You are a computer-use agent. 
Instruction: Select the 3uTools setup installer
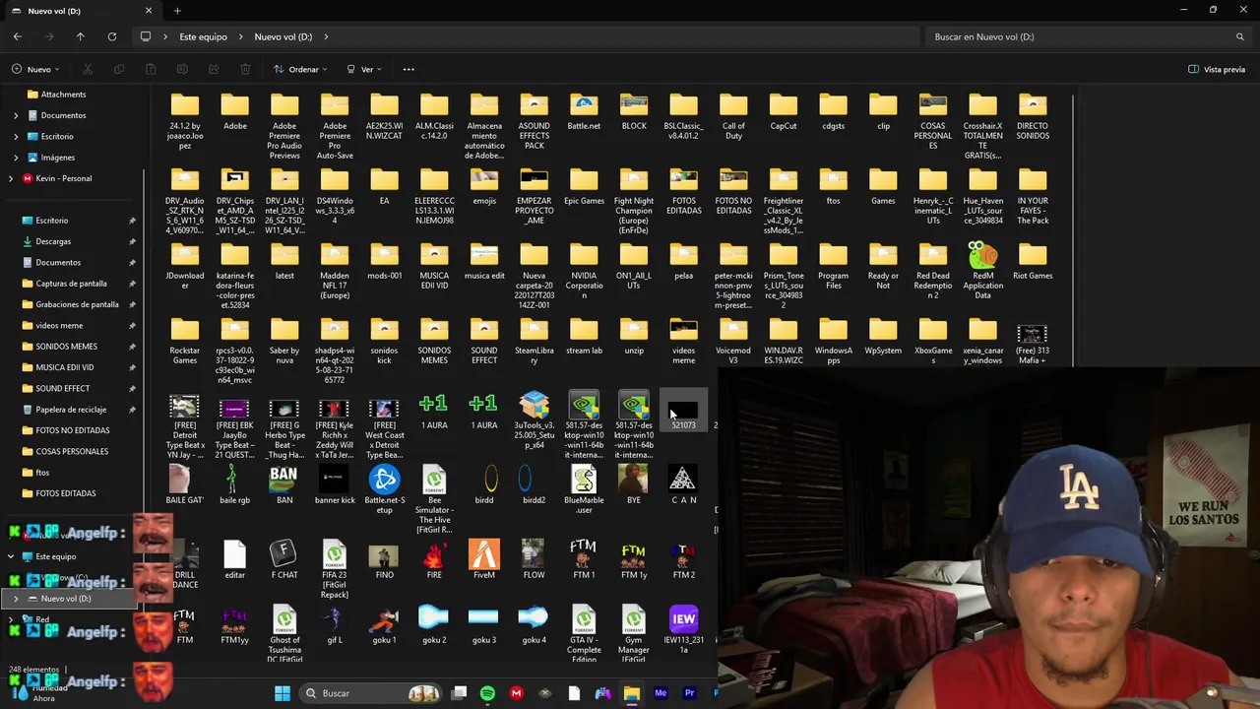coord(534,420)
